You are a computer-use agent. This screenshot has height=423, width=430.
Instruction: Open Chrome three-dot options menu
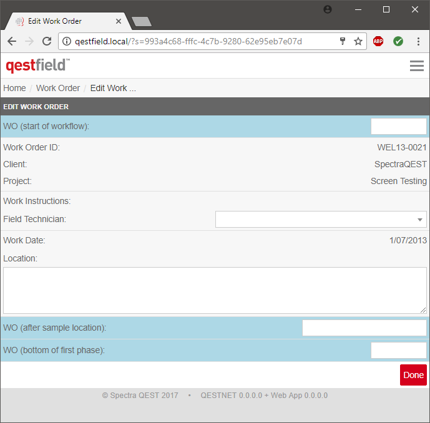coord(417,41)
